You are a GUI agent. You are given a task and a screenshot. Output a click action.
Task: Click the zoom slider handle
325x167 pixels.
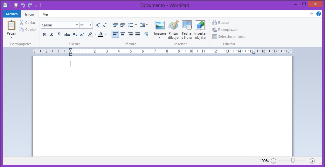pyautogui.click(x=293, y=161)
